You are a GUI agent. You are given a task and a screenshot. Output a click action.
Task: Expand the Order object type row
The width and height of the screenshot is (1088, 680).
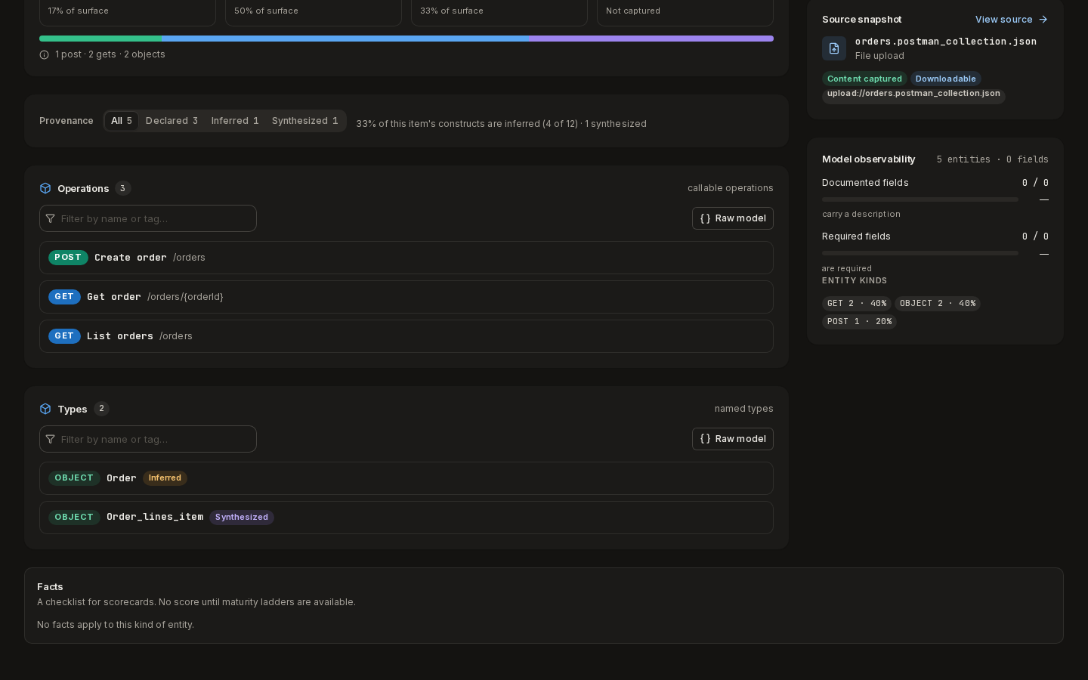(406, 478)
